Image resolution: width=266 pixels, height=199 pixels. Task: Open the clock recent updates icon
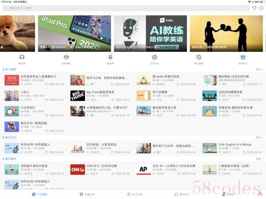click(199, 57)
